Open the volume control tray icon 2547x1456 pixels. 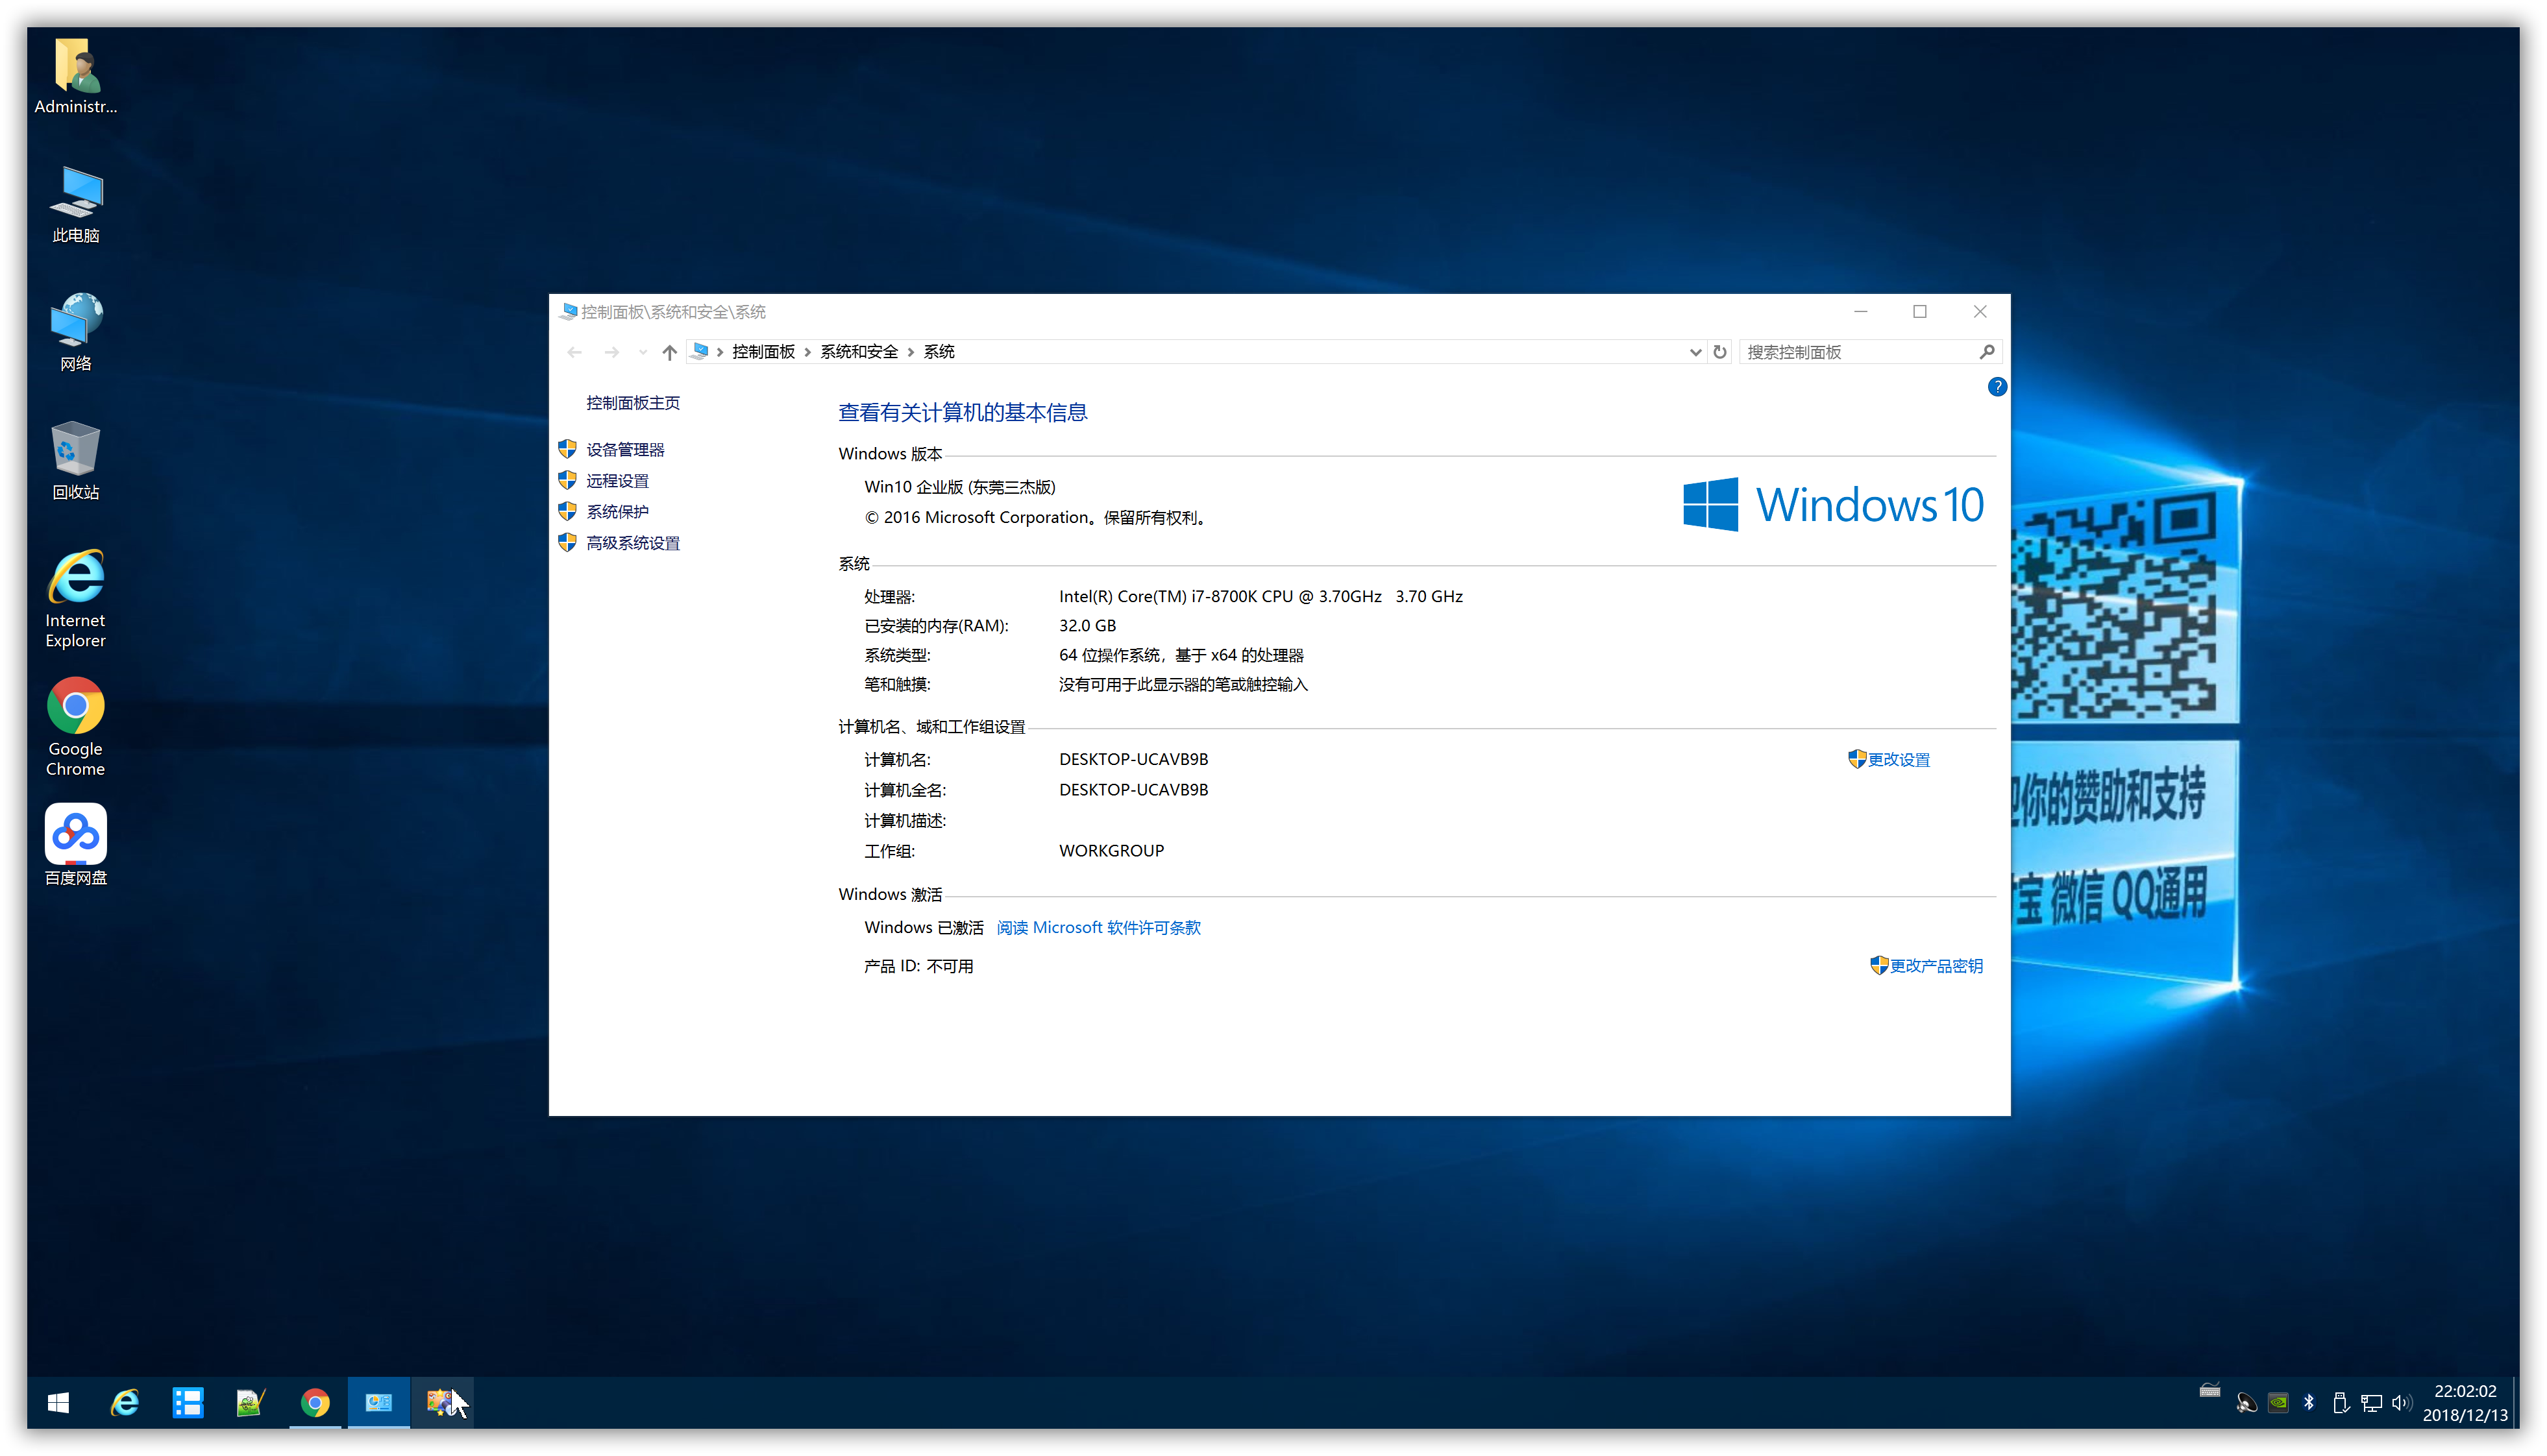2401,1403
